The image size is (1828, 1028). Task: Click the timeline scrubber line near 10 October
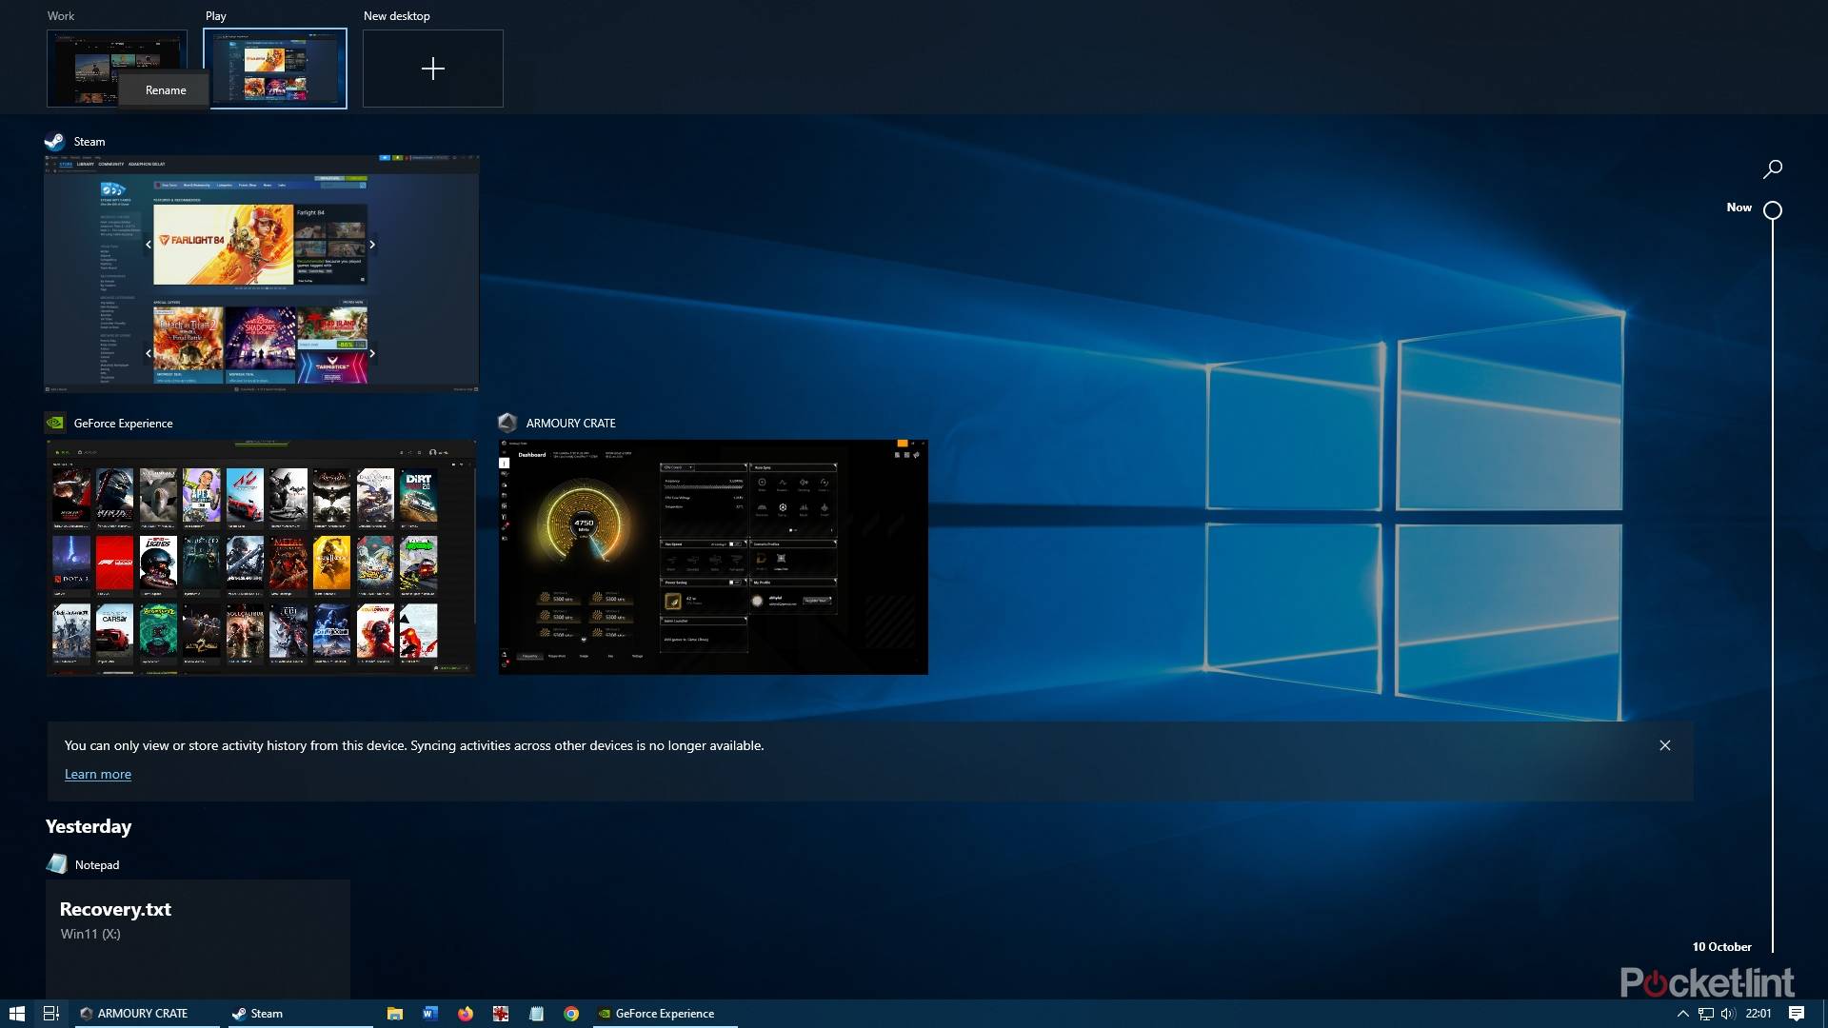click(x=1772, y=946)
